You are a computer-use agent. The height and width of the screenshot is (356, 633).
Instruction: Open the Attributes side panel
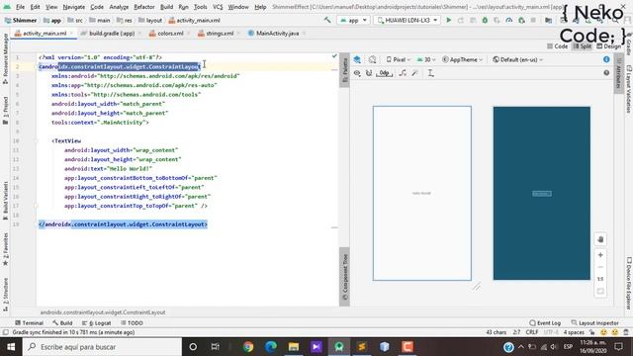pos(618,72)
